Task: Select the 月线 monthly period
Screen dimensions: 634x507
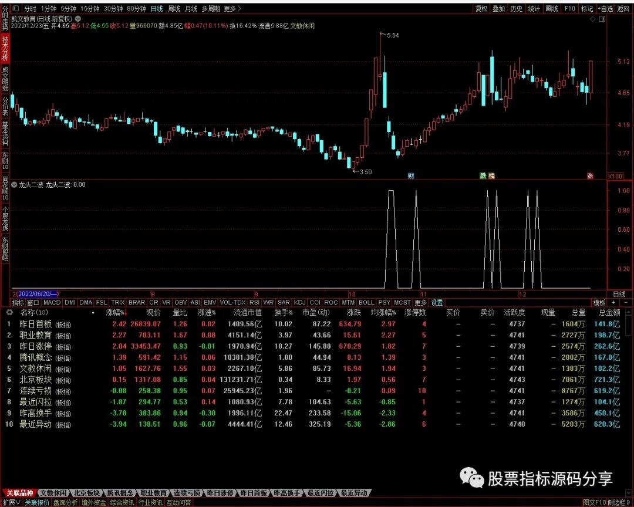Action: (191, 8)
